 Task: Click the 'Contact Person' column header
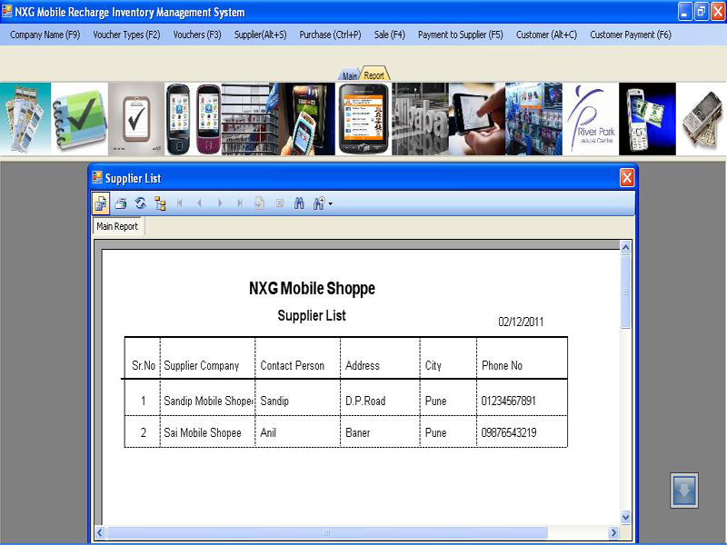292,366
